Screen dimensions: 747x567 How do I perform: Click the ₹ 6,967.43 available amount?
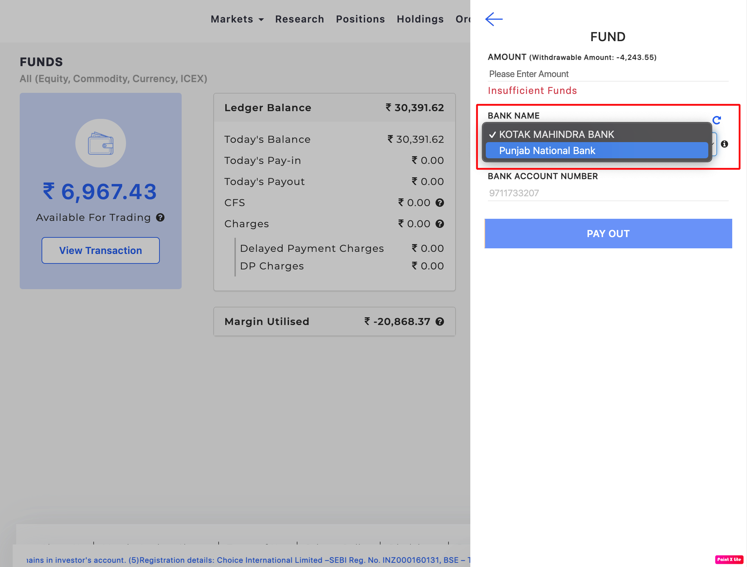coord(100,192)
